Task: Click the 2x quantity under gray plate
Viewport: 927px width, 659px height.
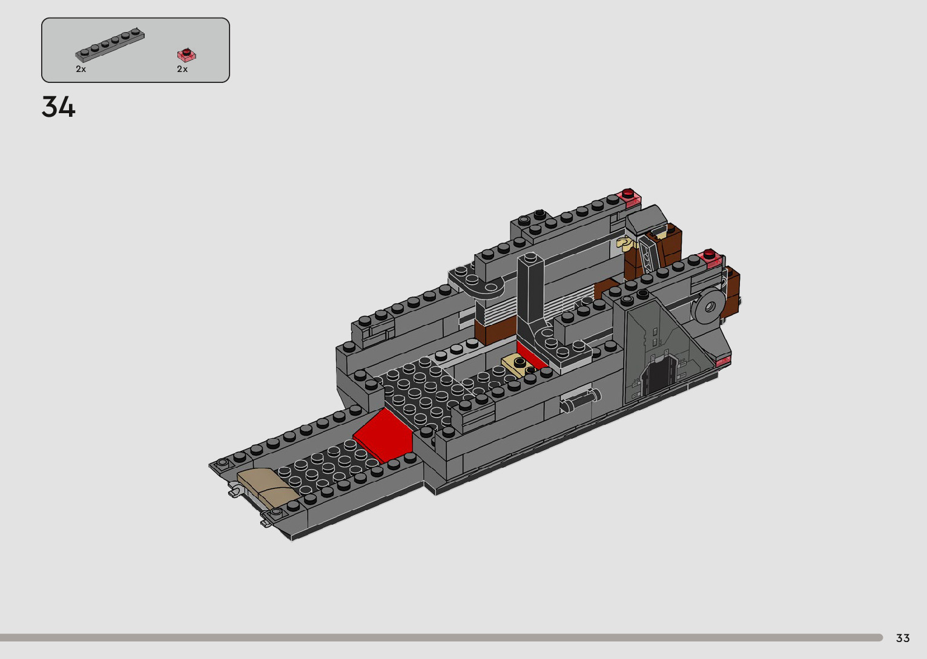Action: [x=81, y=69]
